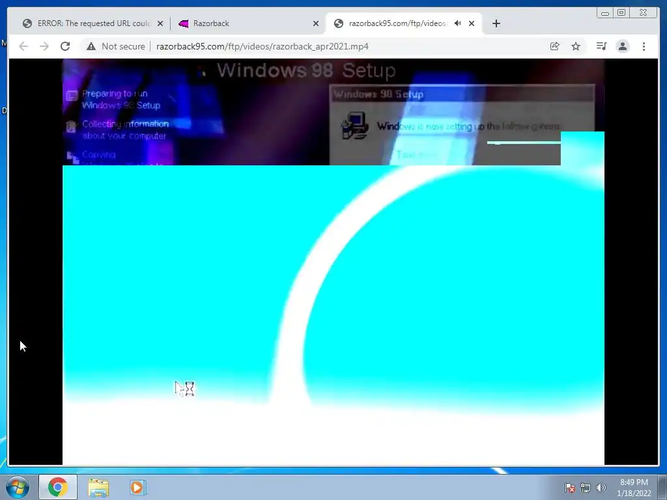Open the clock showing 8:49 PM
Screen dimensions: 667x500
click(634, 488)
